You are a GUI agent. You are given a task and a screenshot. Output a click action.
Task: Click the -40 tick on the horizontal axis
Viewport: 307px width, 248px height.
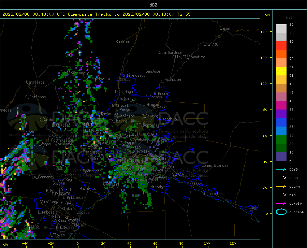(25, 243)
